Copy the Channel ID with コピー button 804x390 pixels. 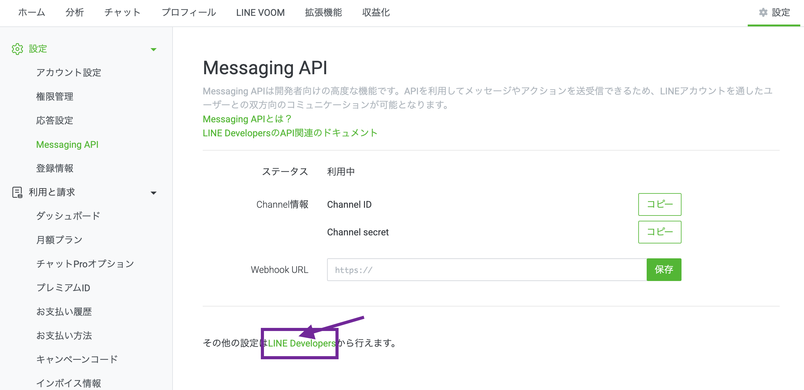click(660, 205)
